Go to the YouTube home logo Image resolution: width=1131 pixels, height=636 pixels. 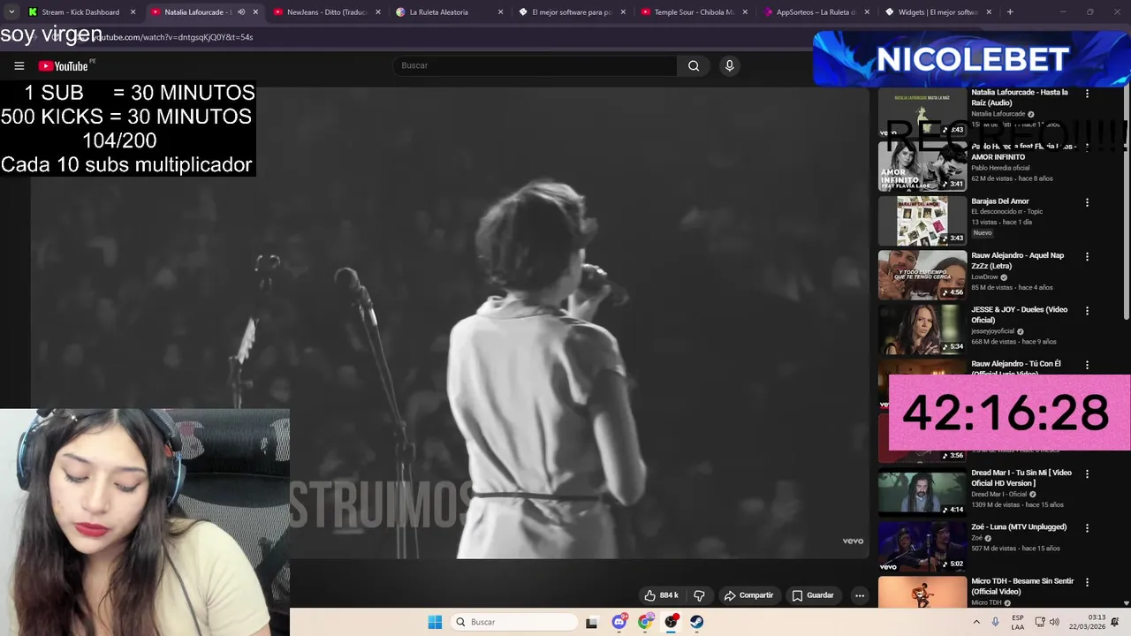pos(64,66)
